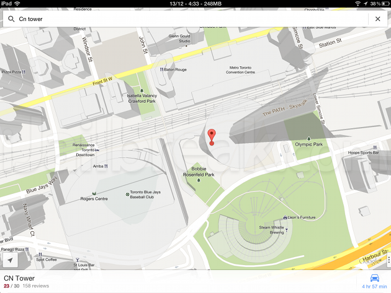Tap Metro Toronto Convention Centre label
The width and height of the screenshot is (391, 293).
[240, 70]
